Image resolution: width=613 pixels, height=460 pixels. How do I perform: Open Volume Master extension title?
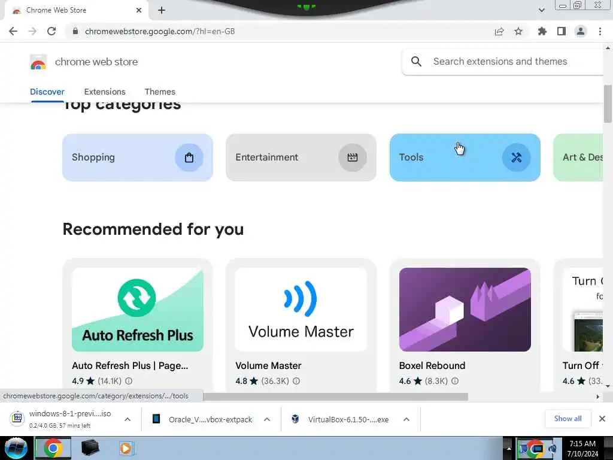pos(268,365)
